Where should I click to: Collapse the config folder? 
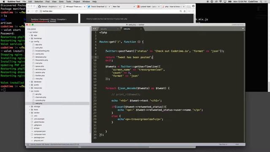pos(30,41)
